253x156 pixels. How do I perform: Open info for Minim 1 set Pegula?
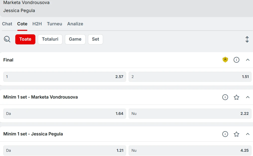click(225, 134)
